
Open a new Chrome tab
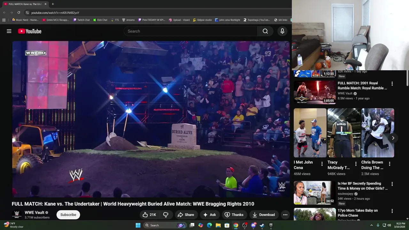pyautogui.click(x=53, y=4)
